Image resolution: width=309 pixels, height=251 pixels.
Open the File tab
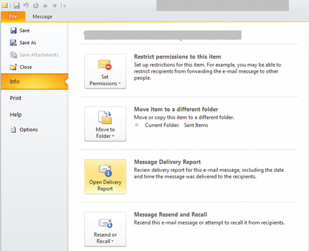(13, 17)
